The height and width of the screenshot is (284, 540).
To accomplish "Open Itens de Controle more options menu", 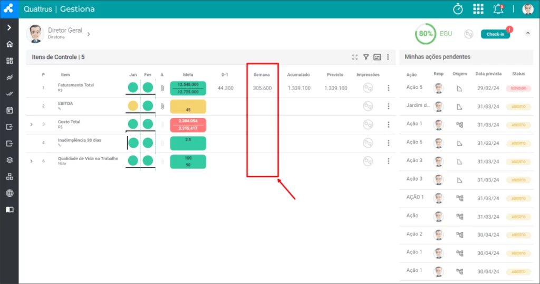I will [388, 57].
